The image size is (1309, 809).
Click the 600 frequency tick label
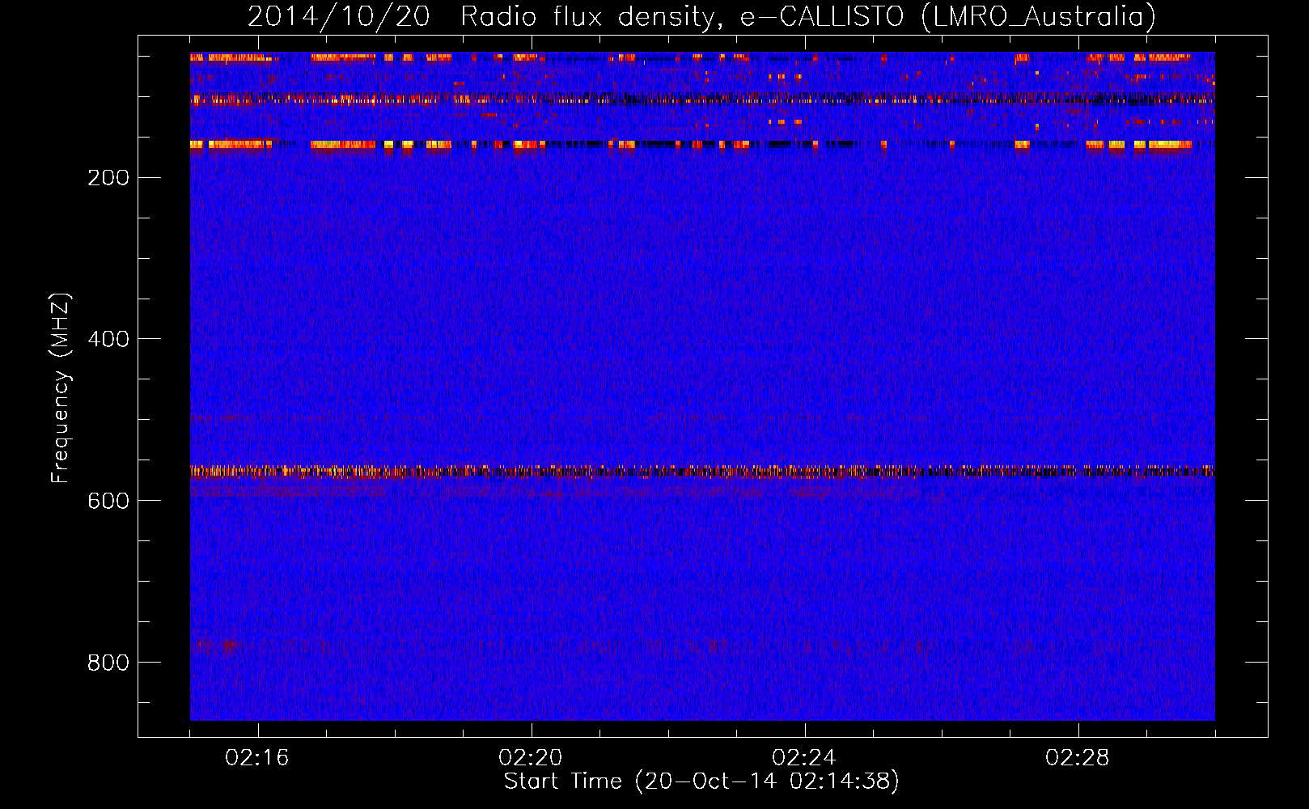pyautogui.click(x=108, y=501)
